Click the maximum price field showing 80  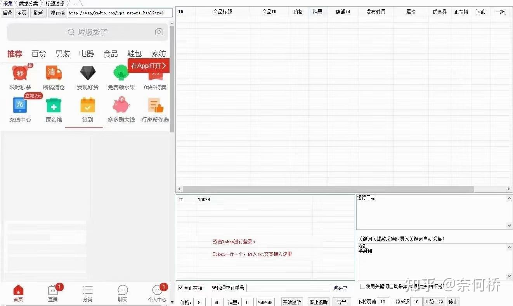[x=217, y=302]
